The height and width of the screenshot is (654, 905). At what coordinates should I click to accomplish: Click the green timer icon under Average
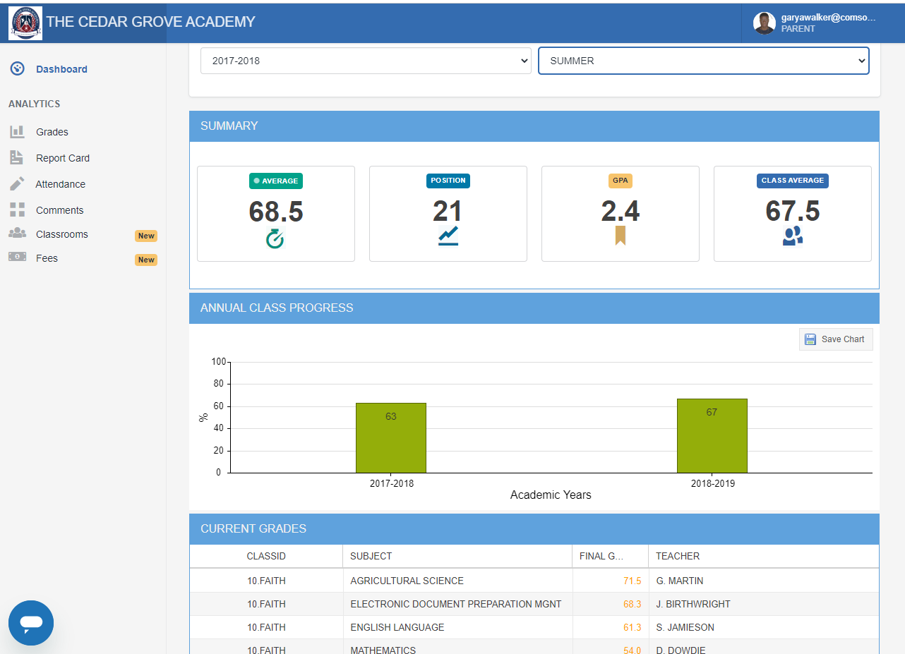click(x=275, y=239)
